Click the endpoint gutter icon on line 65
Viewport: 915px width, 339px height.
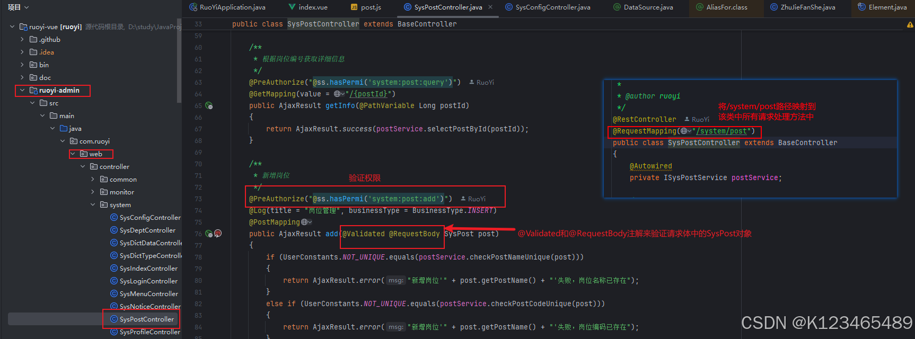(209, 106)
